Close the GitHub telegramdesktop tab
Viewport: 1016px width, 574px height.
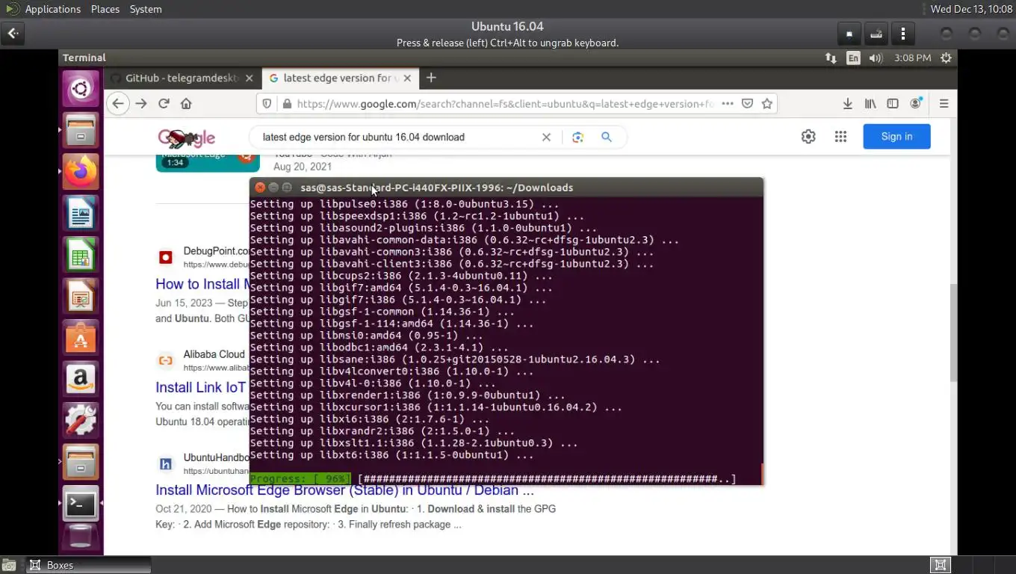point(249,78)
